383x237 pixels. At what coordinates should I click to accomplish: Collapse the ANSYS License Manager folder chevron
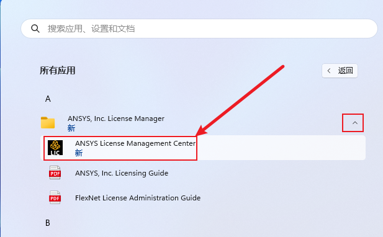[x=355, y=123]
